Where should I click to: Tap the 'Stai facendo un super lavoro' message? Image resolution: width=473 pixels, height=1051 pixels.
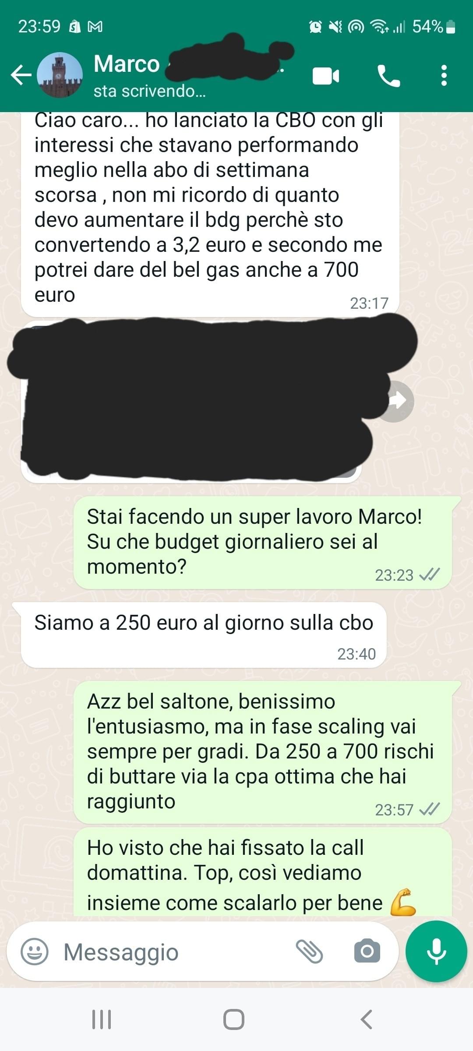point(262,543)
